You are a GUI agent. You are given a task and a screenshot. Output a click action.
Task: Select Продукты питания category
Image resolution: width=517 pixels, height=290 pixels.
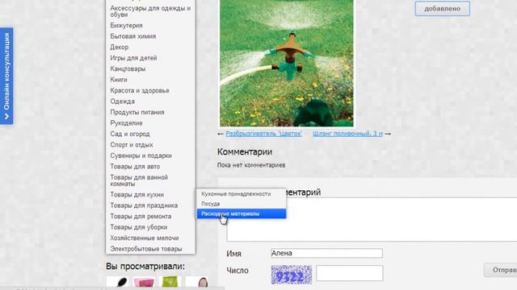click(137, 112)
